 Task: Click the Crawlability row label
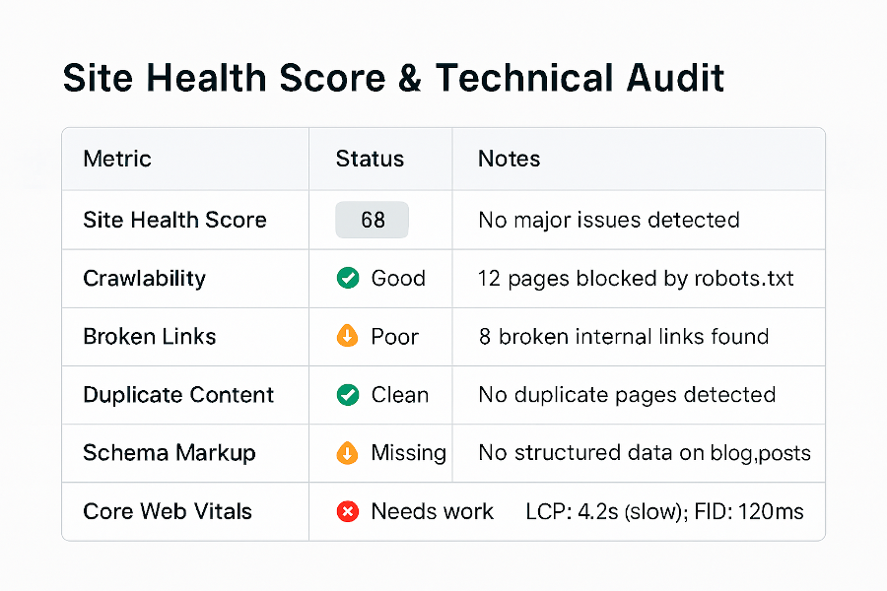click(144, 278)
